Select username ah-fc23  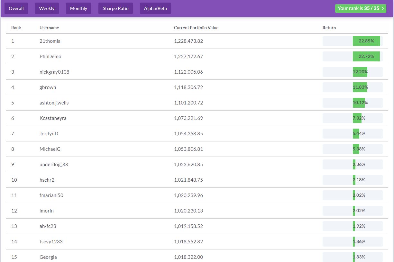pos(48,226)
